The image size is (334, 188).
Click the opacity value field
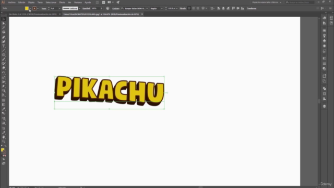coord(96,8)
